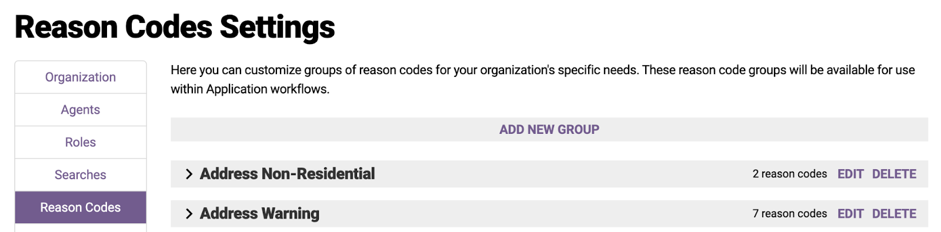
Task: Go to the Roles tab
Action: pyautogui.click(x=81, y=142)
